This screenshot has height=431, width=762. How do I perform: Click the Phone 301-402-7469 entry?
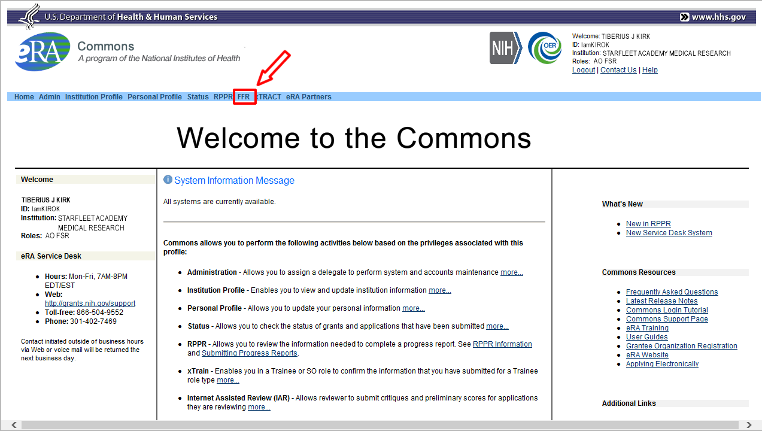click(81, 321)
